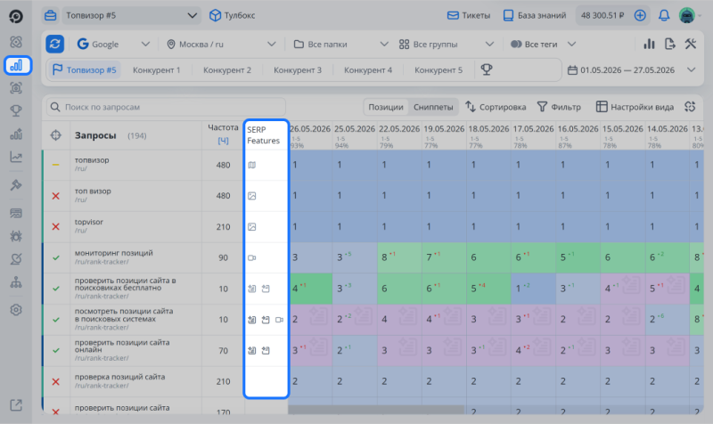Click the Topvisor logo icon

[16, 16]
